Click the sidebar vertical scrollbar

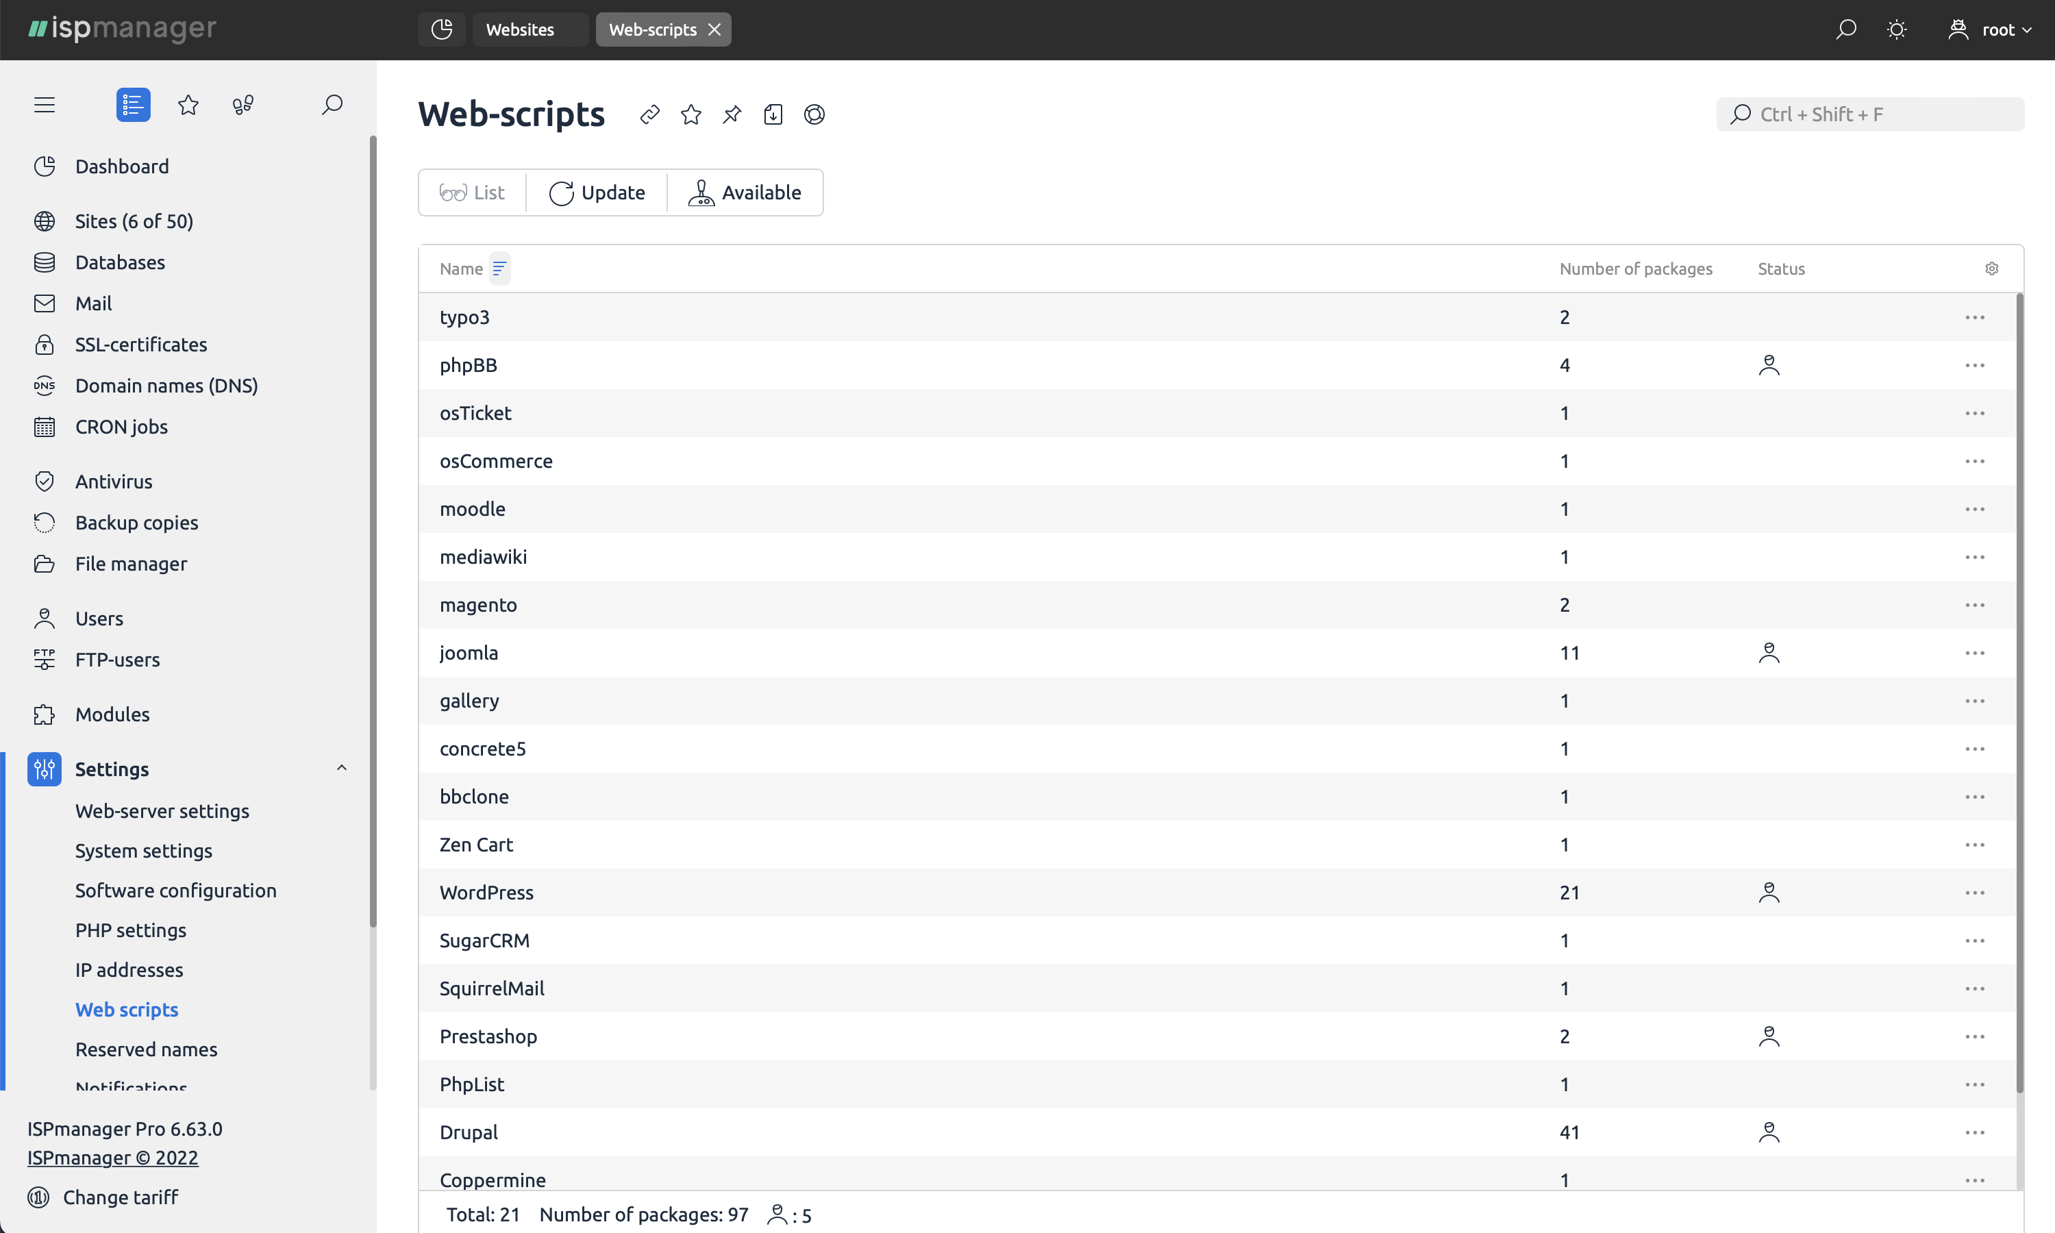(x=373, y=532)
